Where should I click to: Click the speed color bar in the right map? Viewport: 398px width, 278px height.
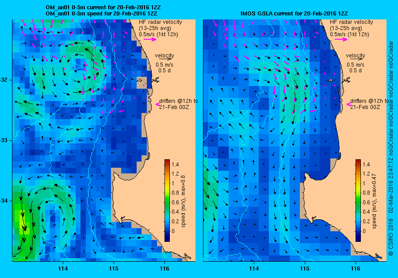coord(358,200)
